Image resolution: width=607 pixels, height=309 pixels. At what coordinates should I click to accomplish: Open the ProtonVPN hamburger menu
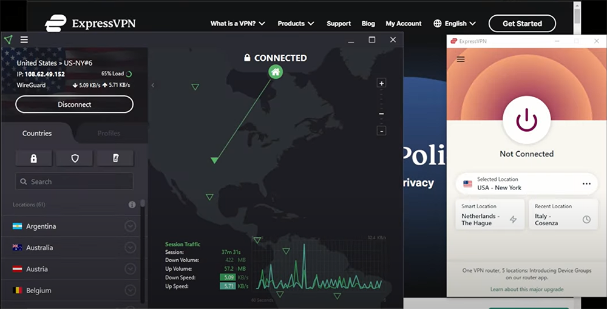coord(24,39)
